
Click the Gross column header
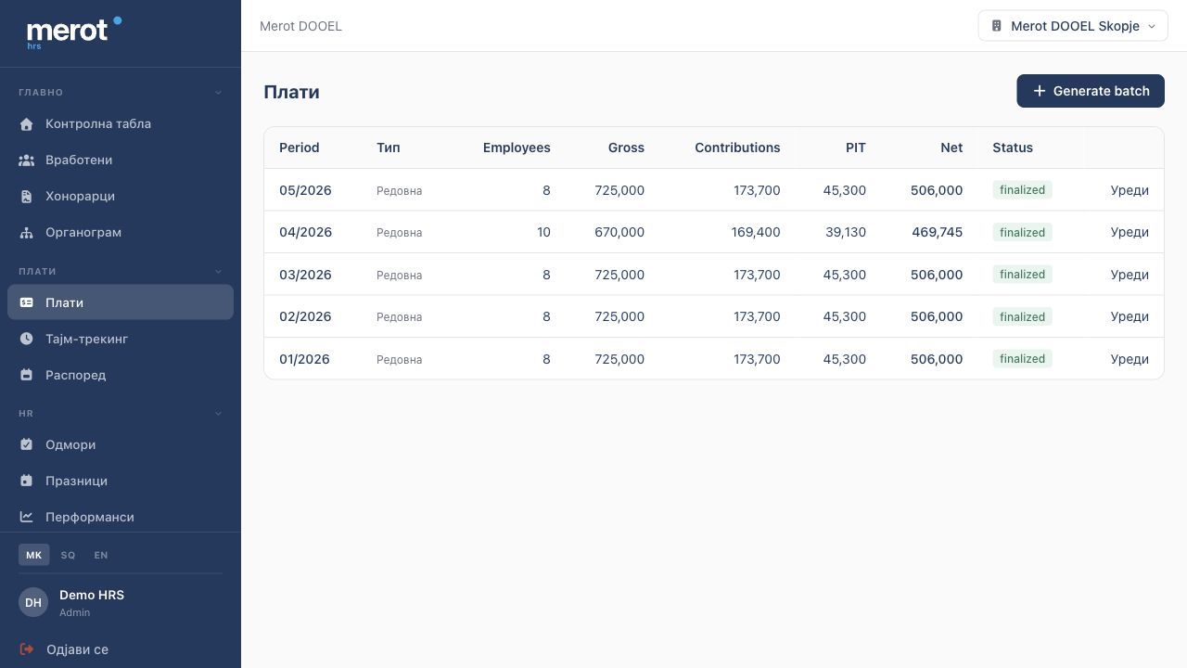pyautogui.click(x=626, y=148)
